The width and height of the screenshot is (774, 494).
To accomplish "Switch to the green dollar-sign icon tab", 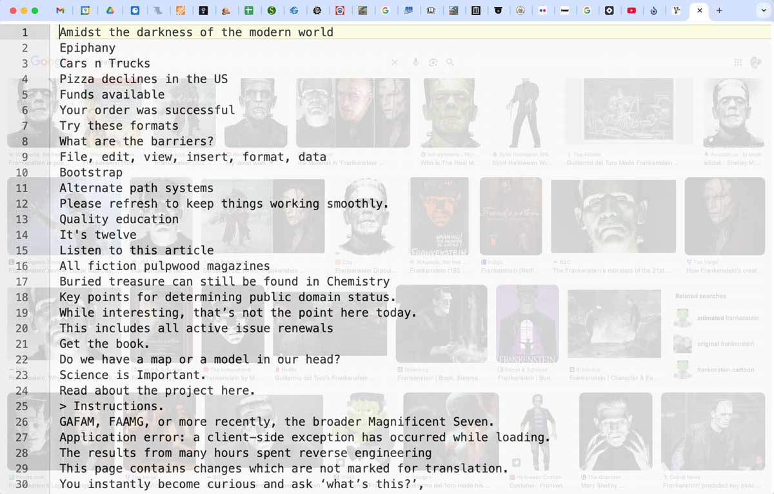I will click(x=272, y=10).
